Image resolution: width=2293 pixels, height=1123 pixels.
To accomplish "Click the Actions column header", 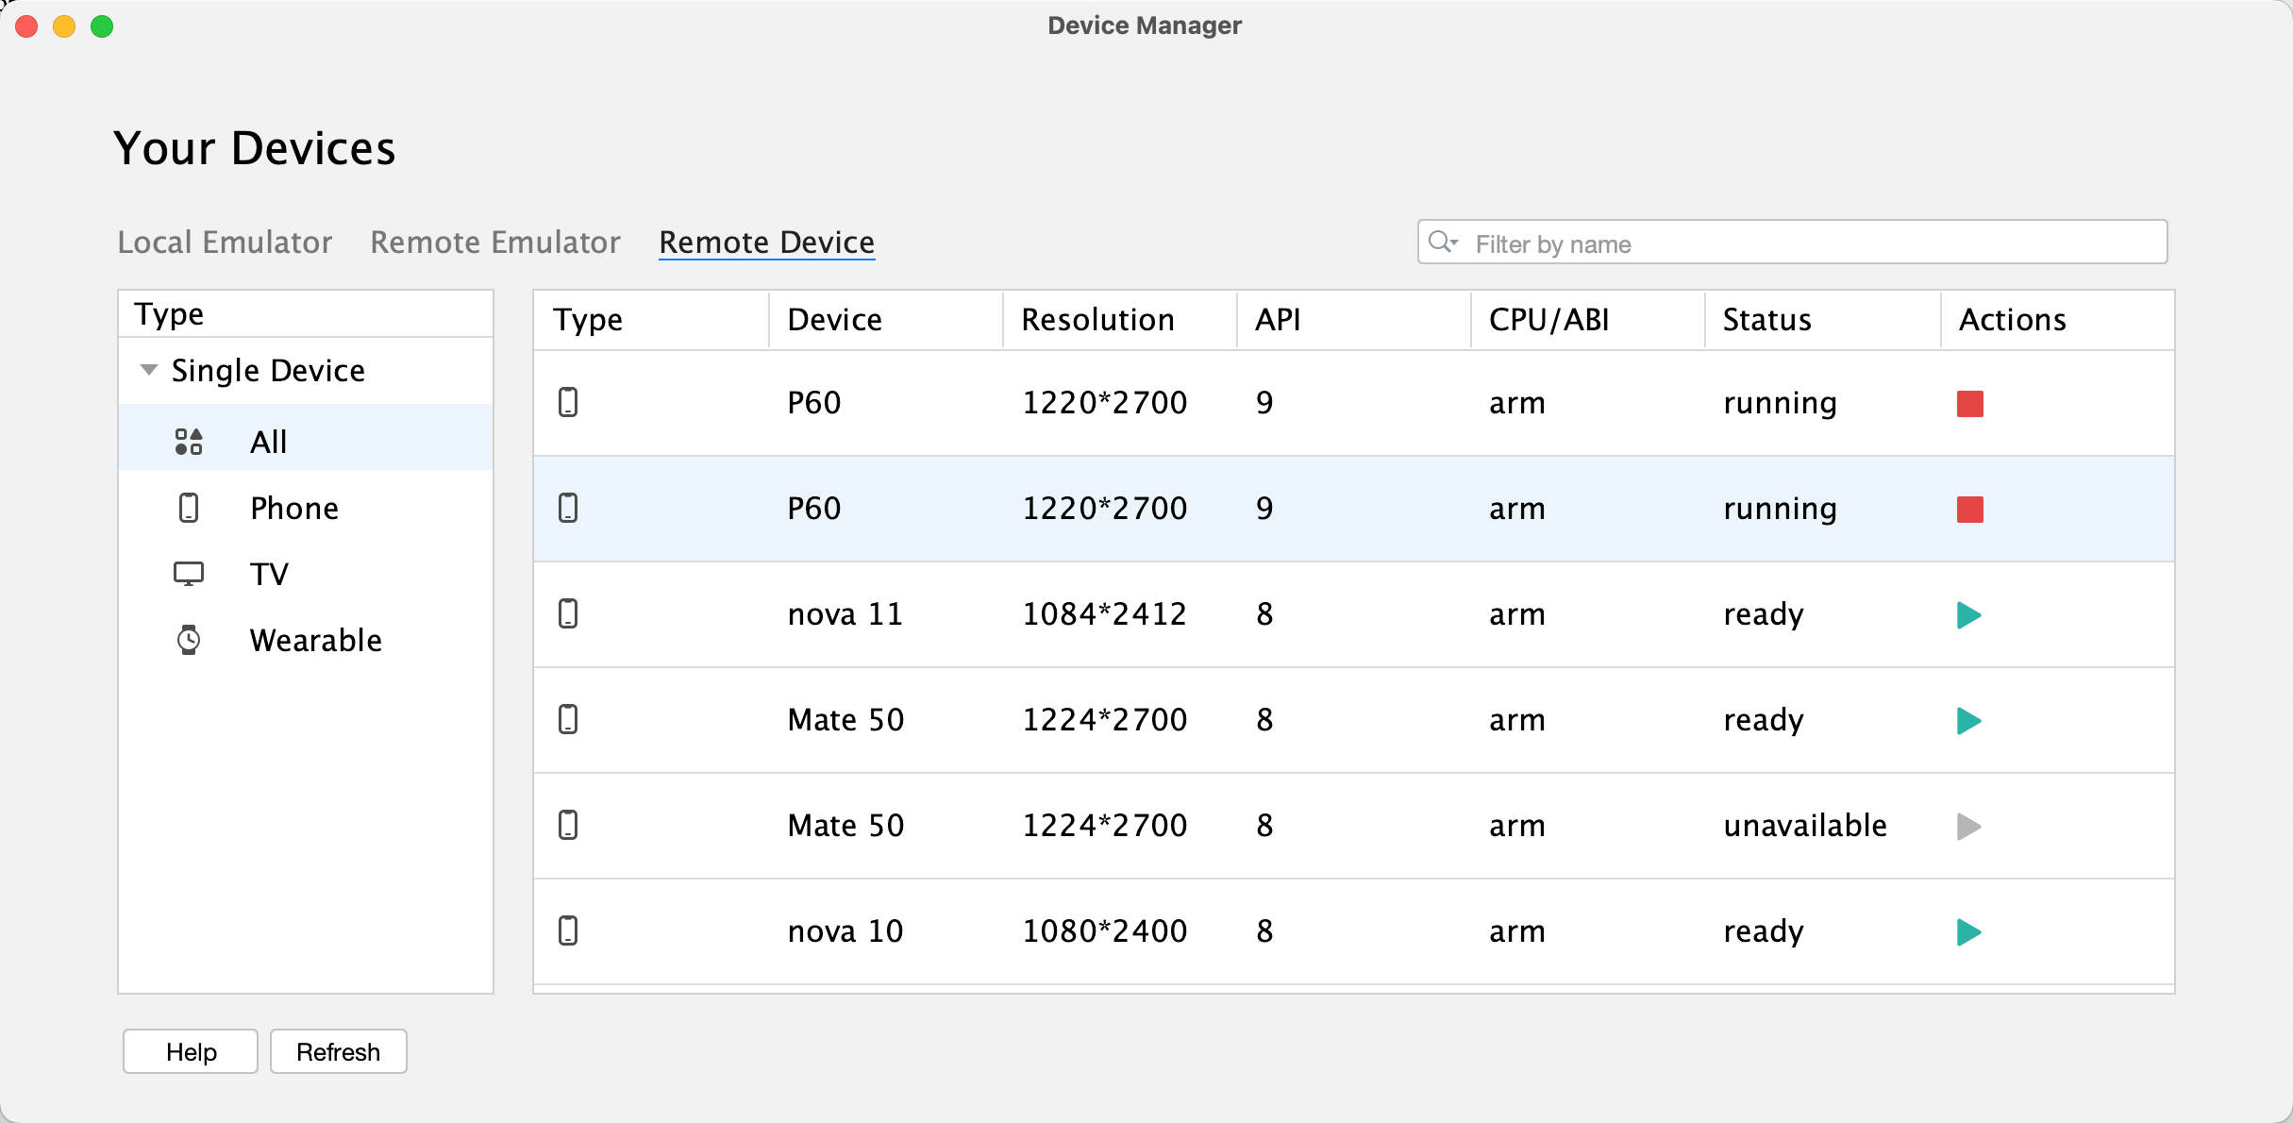I will (x=2057, y=320).
